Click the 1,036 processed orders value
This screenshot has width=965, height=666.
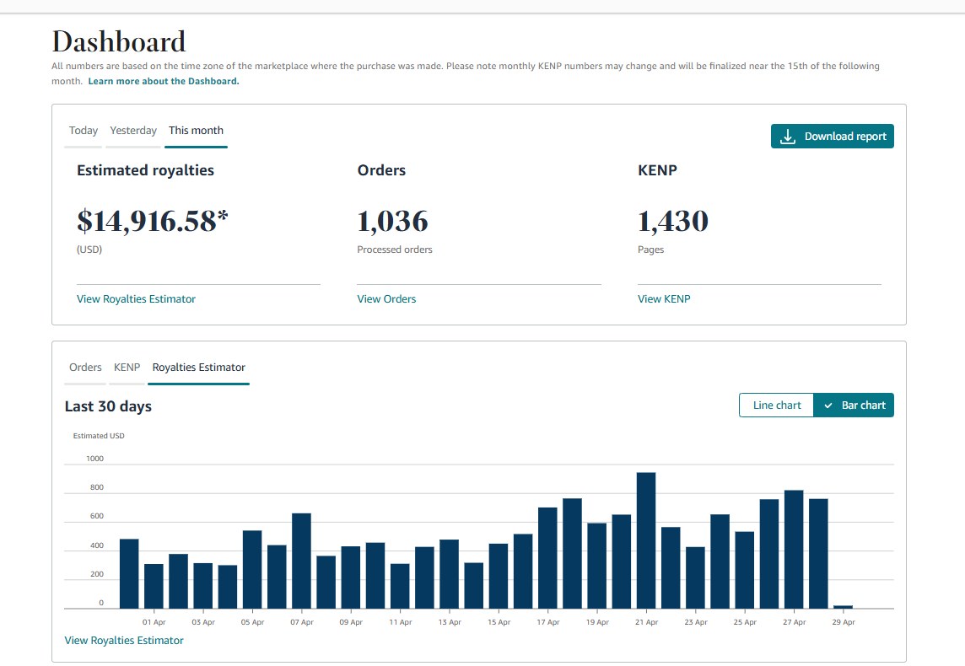click(x=392, y=221)
